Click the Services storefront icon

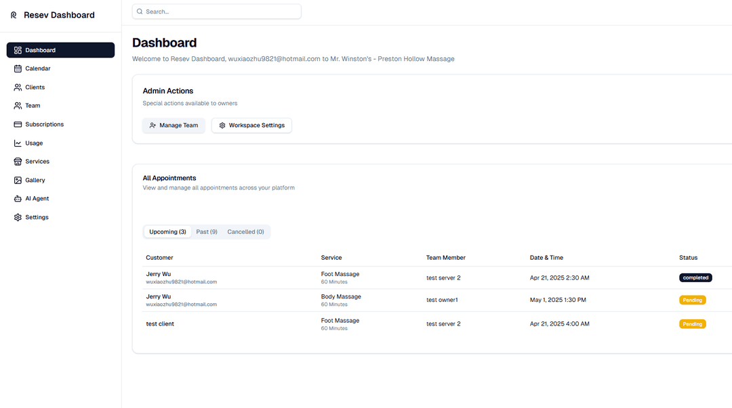(18, 162)
